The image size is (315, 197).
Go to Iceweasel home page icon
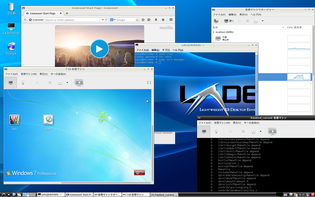163,20
